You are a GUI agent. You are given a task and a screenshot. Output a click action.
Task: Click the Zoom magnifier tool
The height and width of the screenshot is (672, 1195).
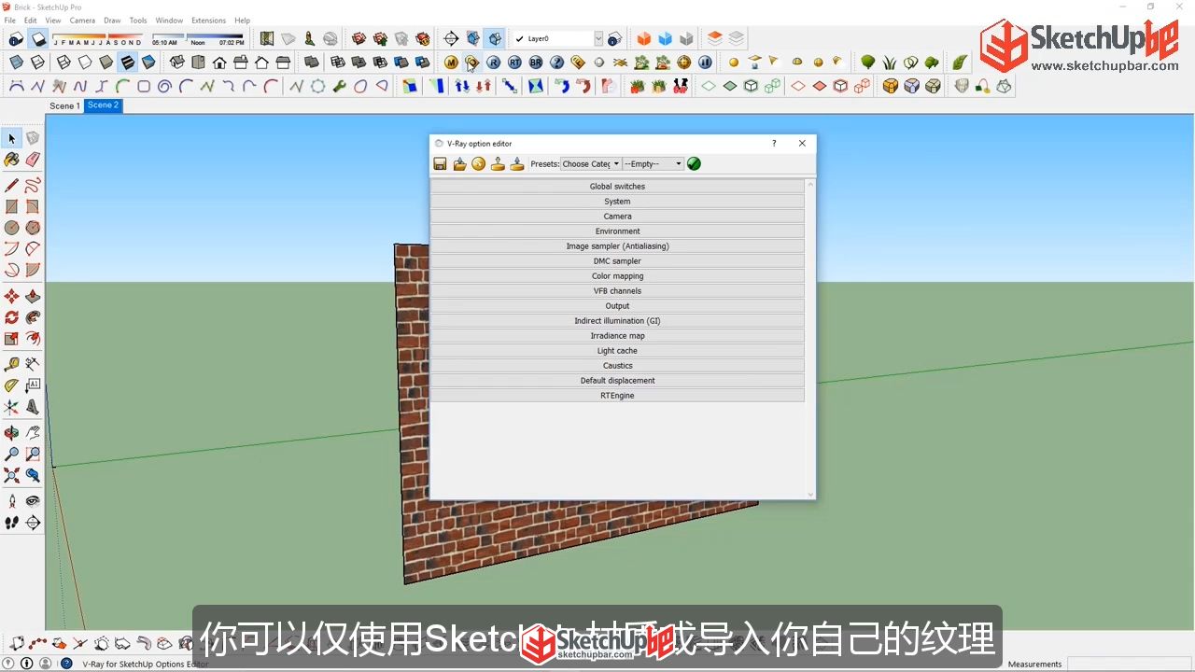[x=11, y=455]
